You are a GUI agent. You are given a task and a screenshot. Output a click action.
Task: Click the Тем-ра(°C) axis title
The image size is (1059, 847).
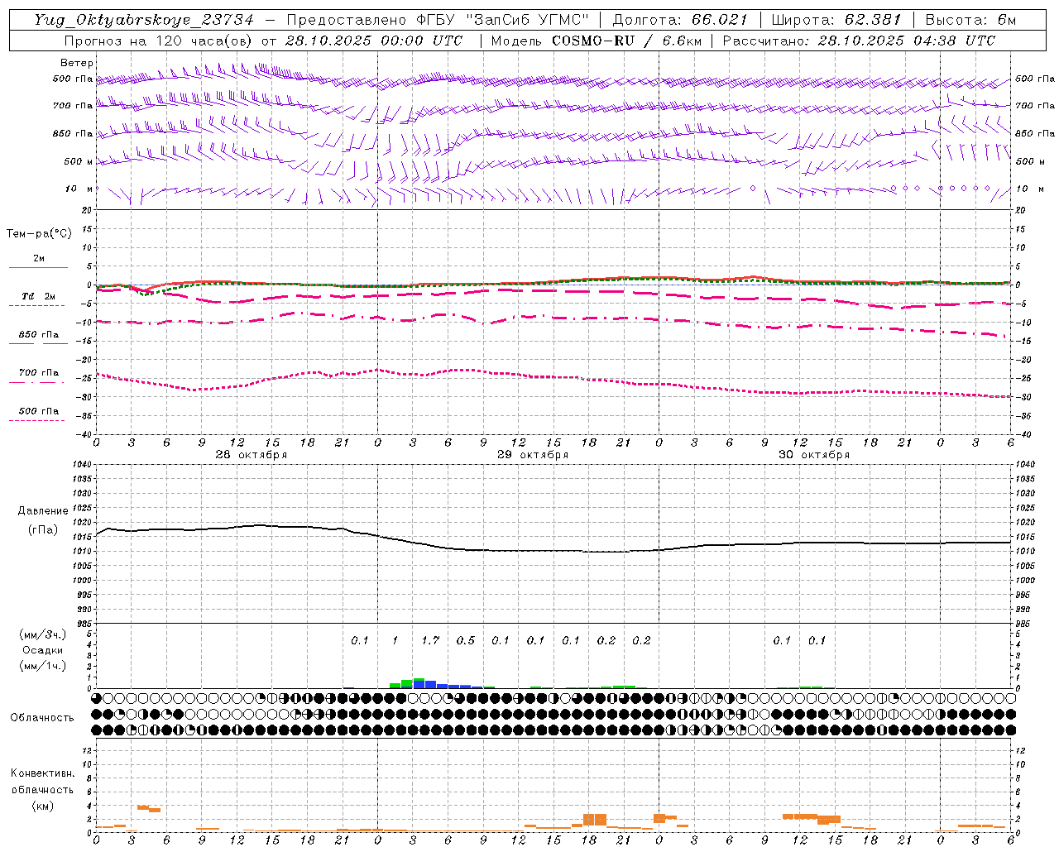click(39, 234)
